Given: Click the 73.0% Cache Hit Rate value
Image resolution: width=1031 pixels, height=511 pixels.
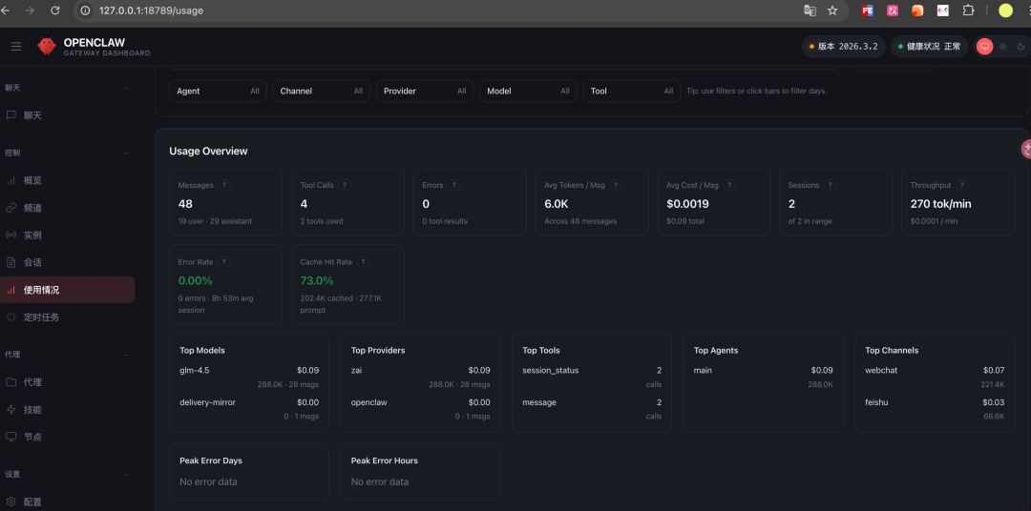Looking at the screenshot, I should point(317,280).
